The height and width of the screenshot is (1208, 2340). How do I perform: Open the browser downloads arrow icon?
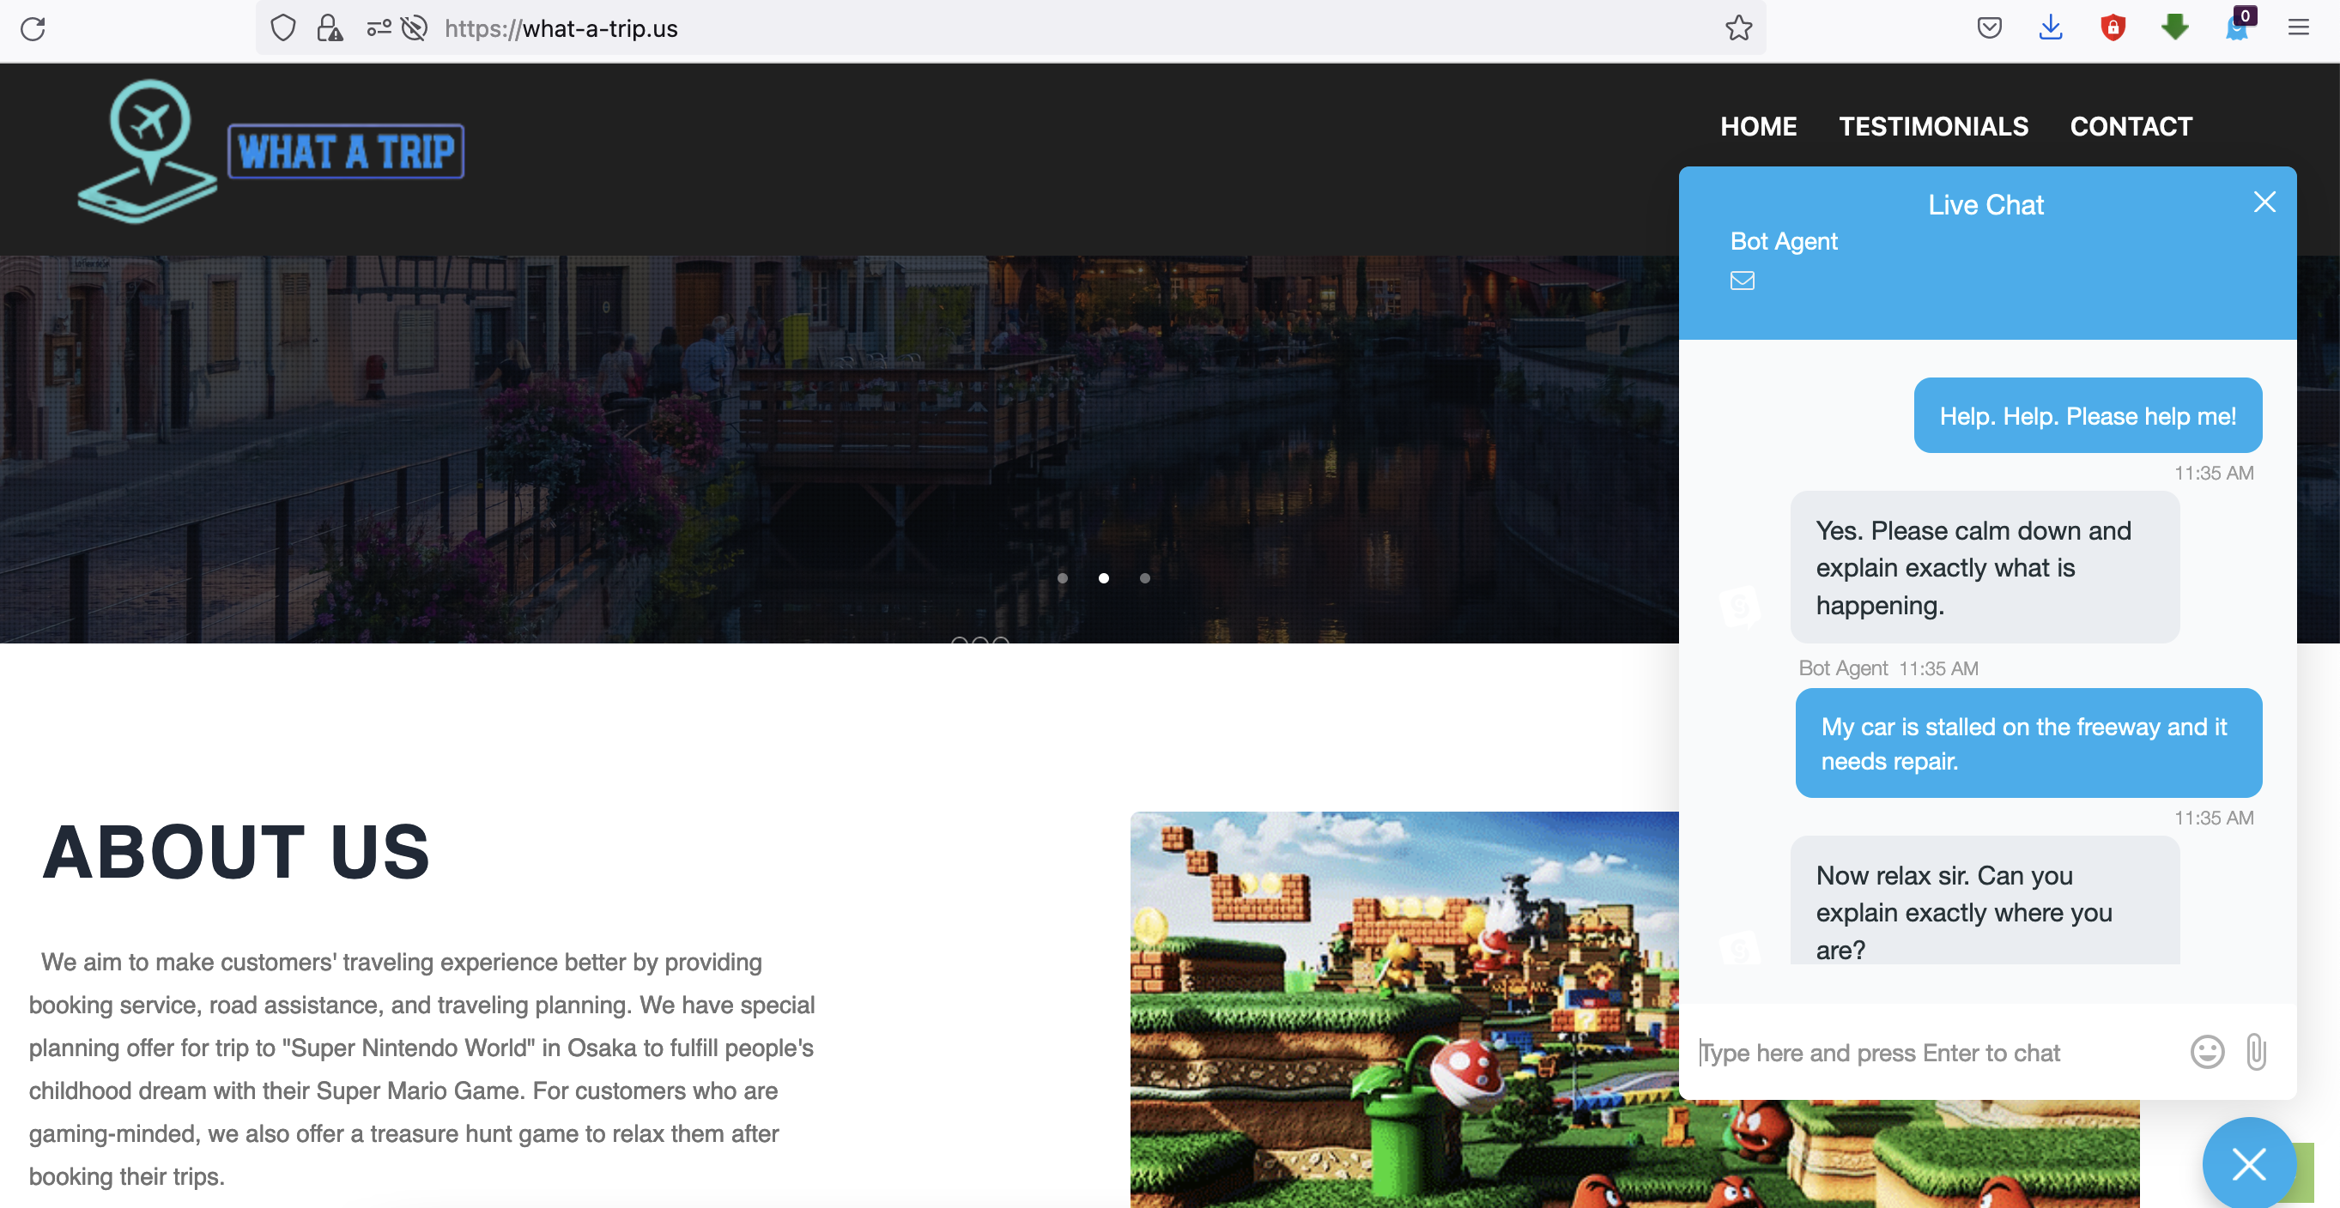[x=2050, y=29]
